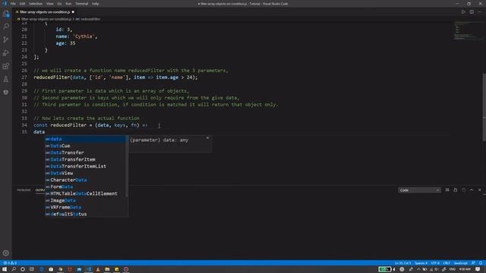Change file encoding UTF-8
This screenshot has height=273, width=486.
(x=435, y=263)
